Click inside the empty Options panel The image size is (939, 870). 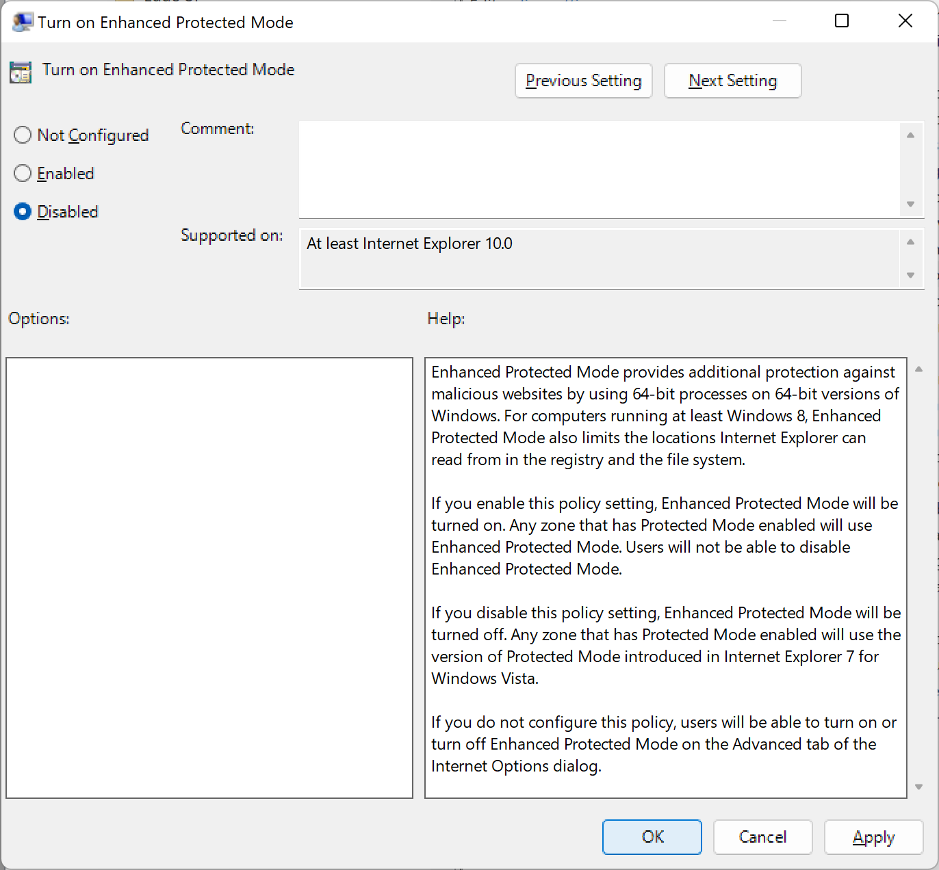click(x=209, y=578)
